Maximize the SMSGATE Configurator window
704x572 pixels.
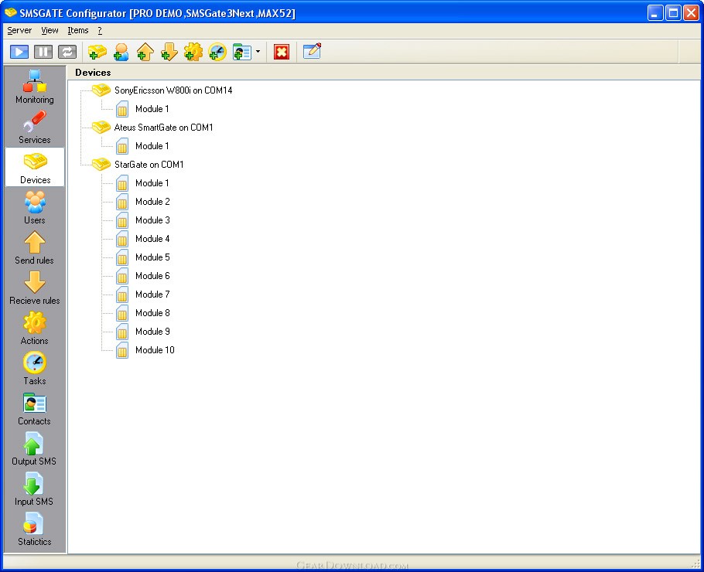pyautogui.click(x=674, y=13)
